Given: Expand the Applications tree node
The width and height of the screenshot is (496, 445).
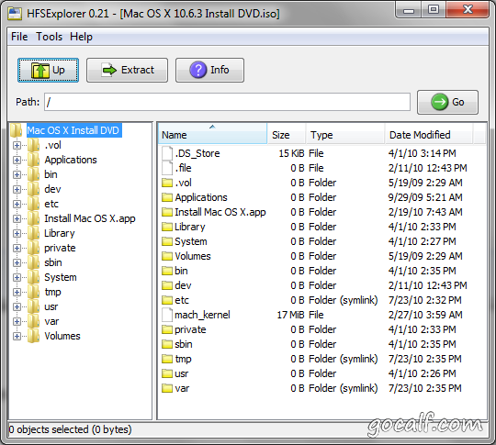Looking at the screenshot, I should point(17,160).
